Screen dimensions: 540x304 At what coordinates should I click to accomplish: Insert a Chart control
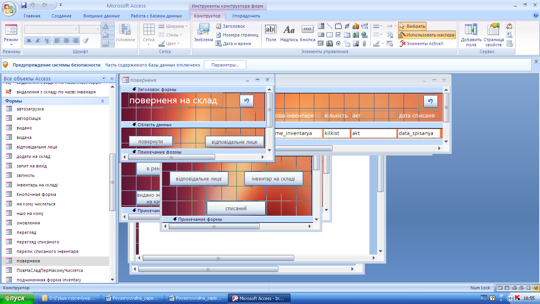pyautogui.click(x=355, y=26)
